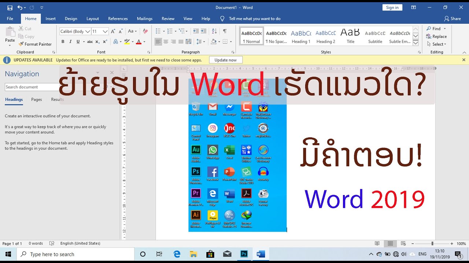Toggle Print Layout view button
The height and width of the screenshot is (263, 469).
[x=390, y=244]
